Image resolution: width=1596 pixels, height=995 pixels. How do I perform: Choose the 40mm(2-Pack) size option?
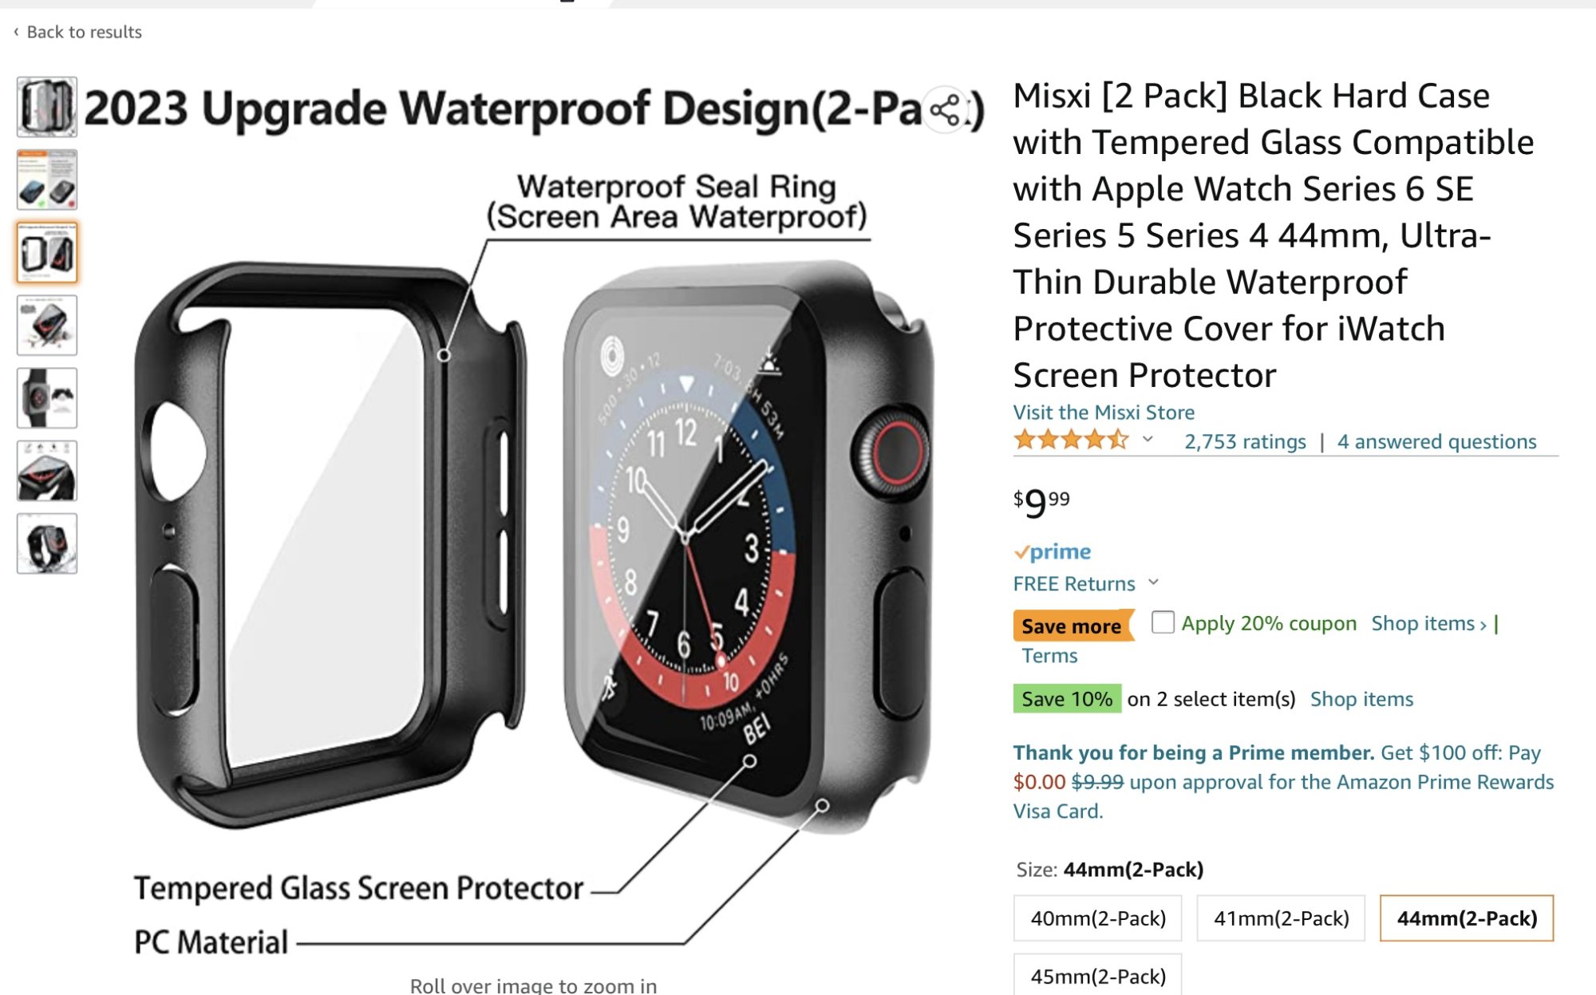point(1097,918)
